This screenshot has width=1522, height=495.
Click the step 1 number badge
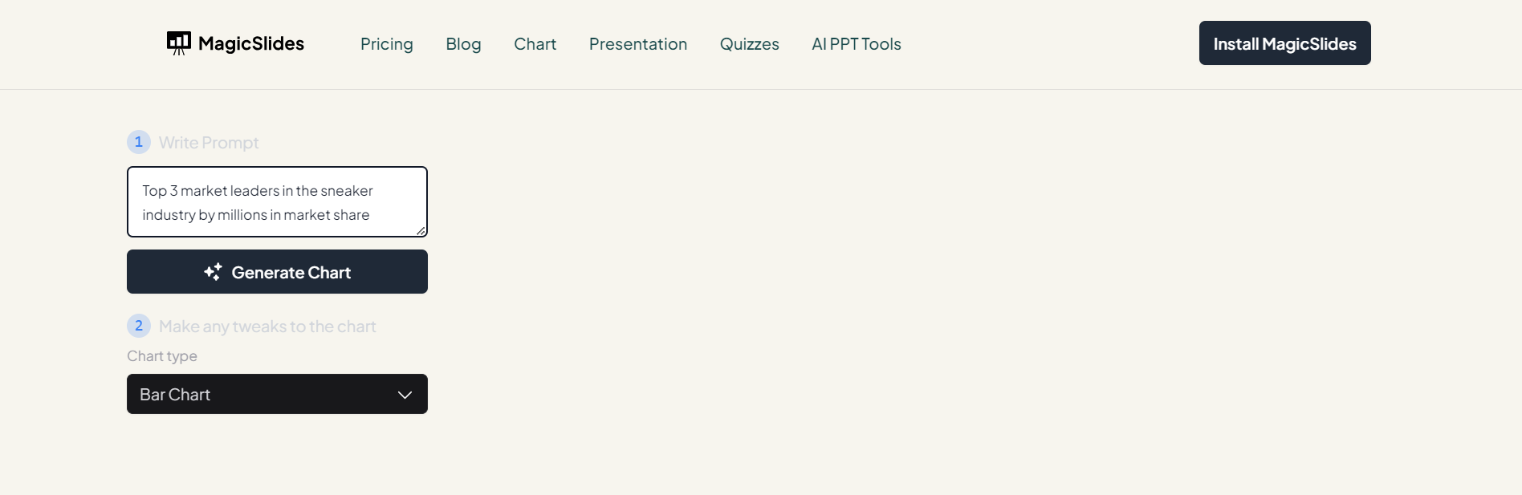coord(139,142)
